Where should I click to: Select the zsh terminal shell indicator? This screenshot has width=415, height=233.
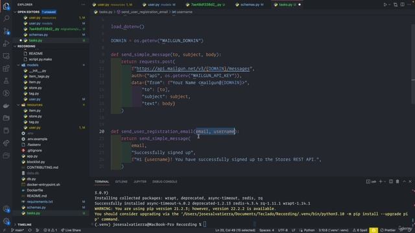372,181
